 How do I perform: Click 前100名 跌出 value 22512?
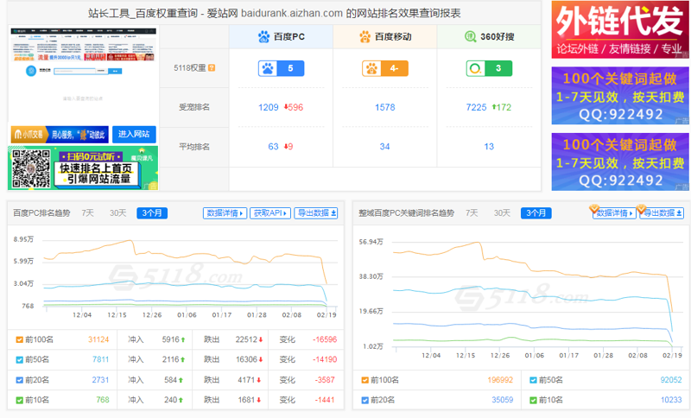coord(246,339)
